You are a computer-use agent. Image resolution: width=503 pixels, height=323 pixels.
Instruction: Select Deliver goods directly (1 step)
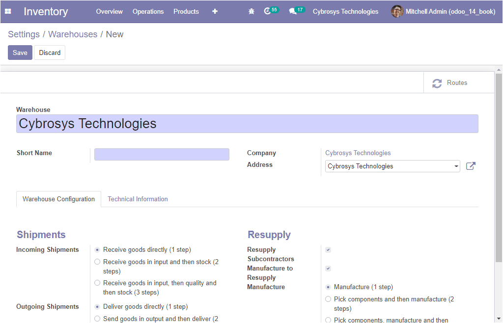tap(97, 307)
